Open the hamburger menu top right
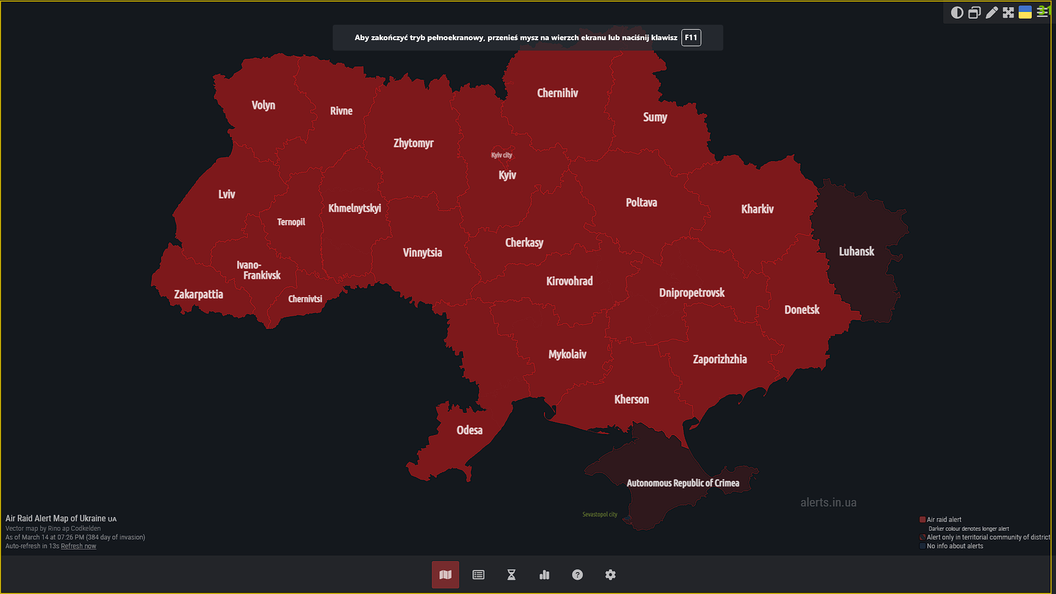The height and width of the screenshot is (594, 1056). tap(1042, 13)
